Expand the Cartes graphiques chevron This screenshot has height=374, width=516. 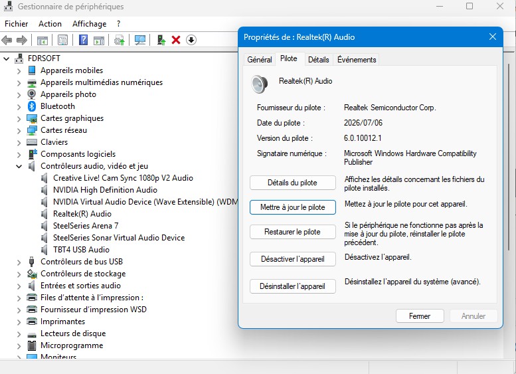(x=19, y=118)
